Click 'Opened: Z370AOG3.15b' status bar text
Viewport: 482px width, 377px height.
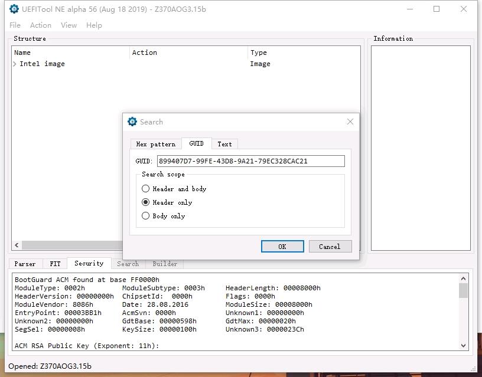[x=50, y=366]
